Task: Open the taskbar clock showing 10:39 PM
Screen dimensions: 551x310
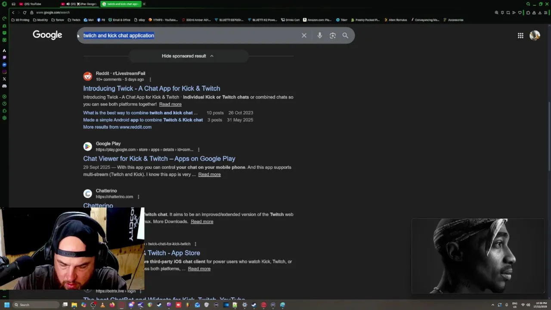Action: coord(541,305)
